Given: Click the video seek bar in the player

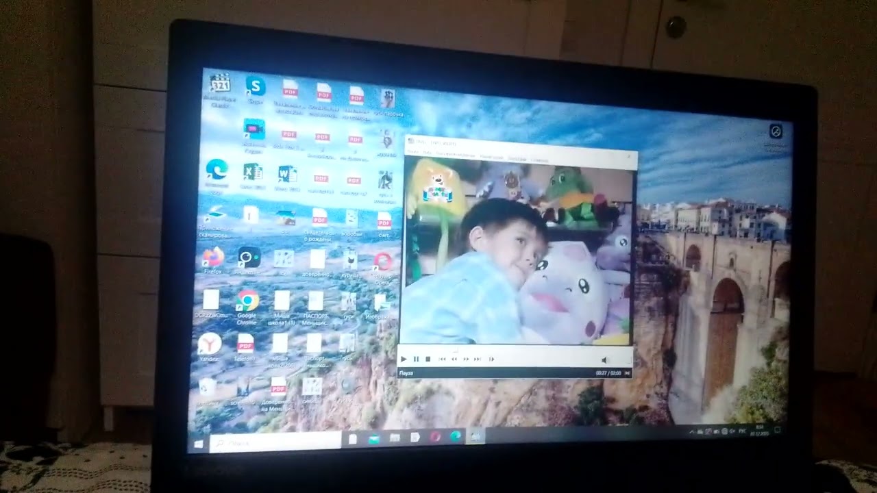Looking at the screenshot, I should tap(515, 350).
